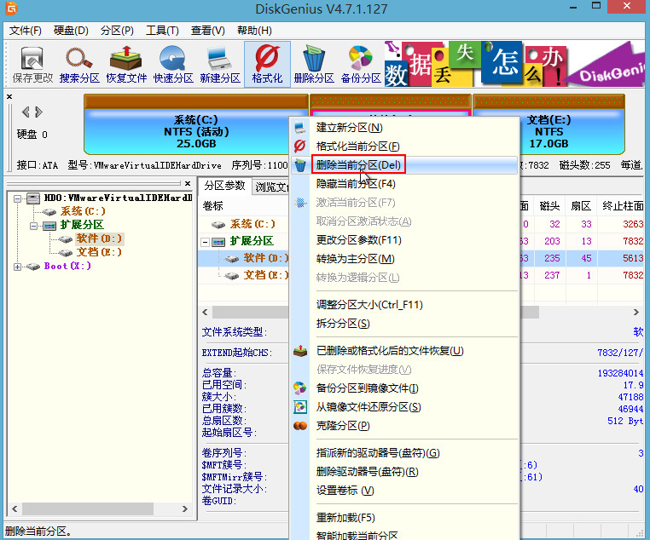Collapse the 扩展分区 node in left tree
The height and width of the screenshot is (540, 650).
[33, 226]
